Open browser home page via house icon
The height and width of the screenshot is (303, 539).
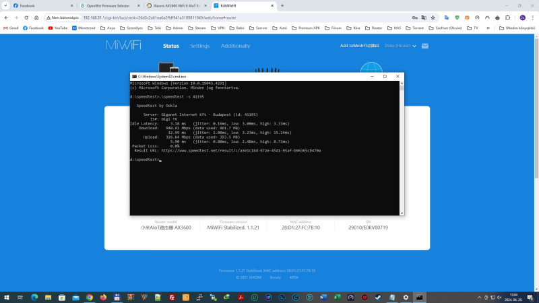click(x=36, y=18)
